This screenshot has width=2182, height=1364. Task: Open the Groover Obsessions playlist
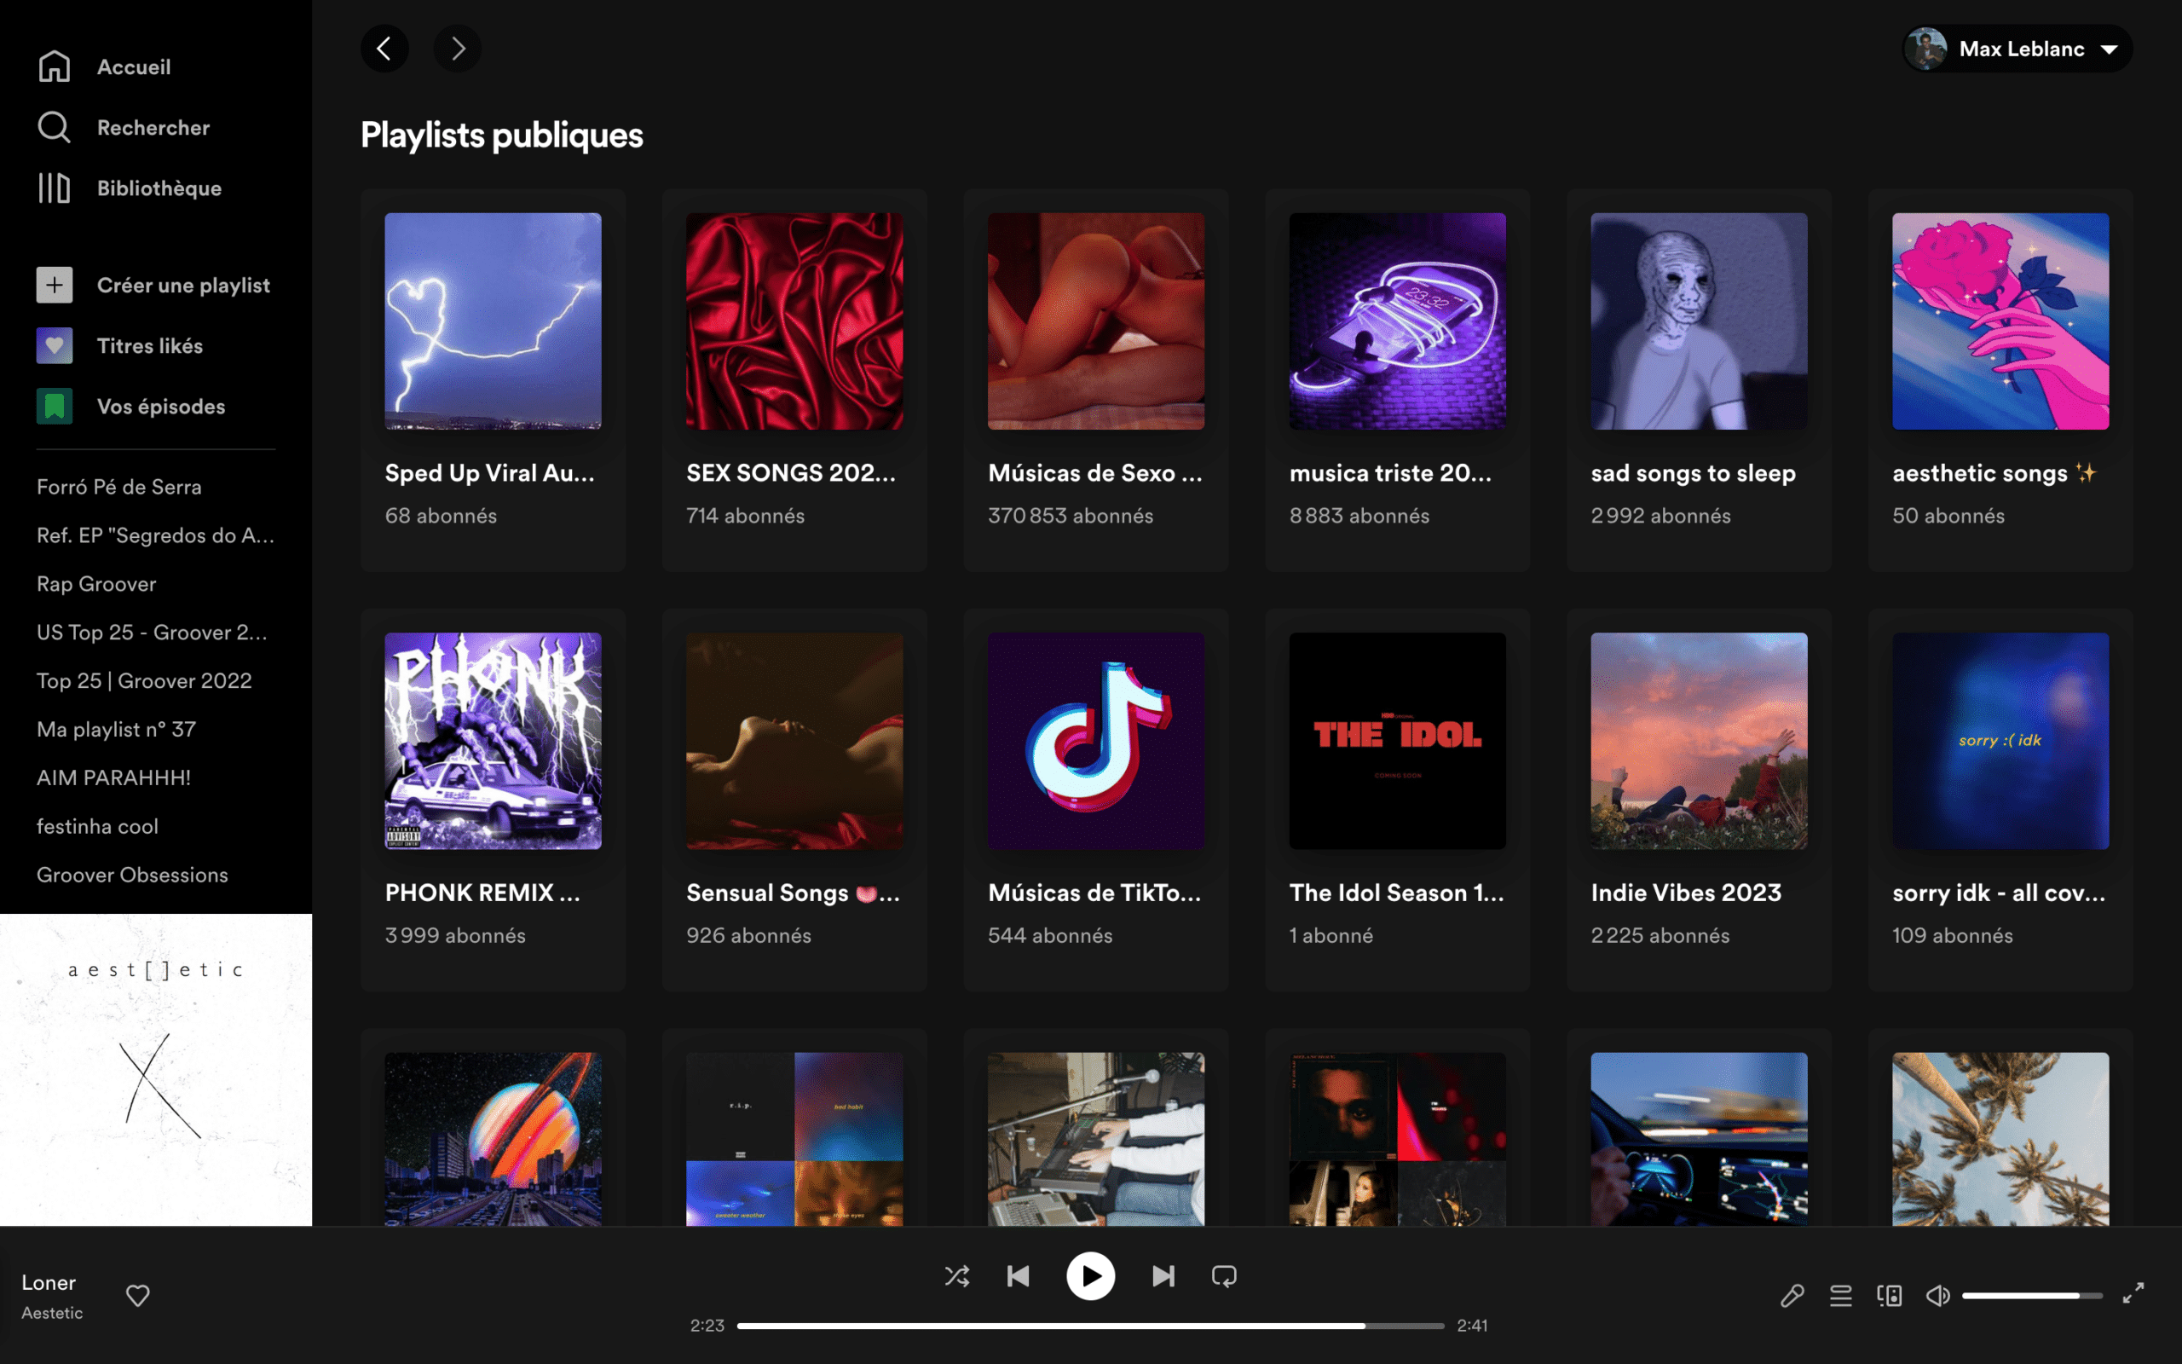[133, 874]
